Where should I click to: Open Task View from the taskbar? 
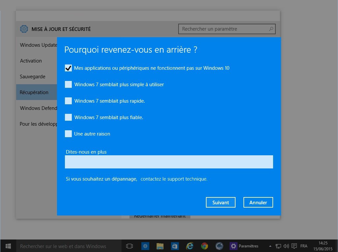click(129, 246)
